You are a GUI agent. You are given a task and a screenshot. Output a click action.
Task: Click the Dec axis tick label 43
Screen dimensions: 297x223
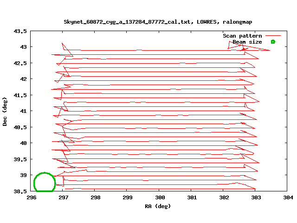click(24, 47)
